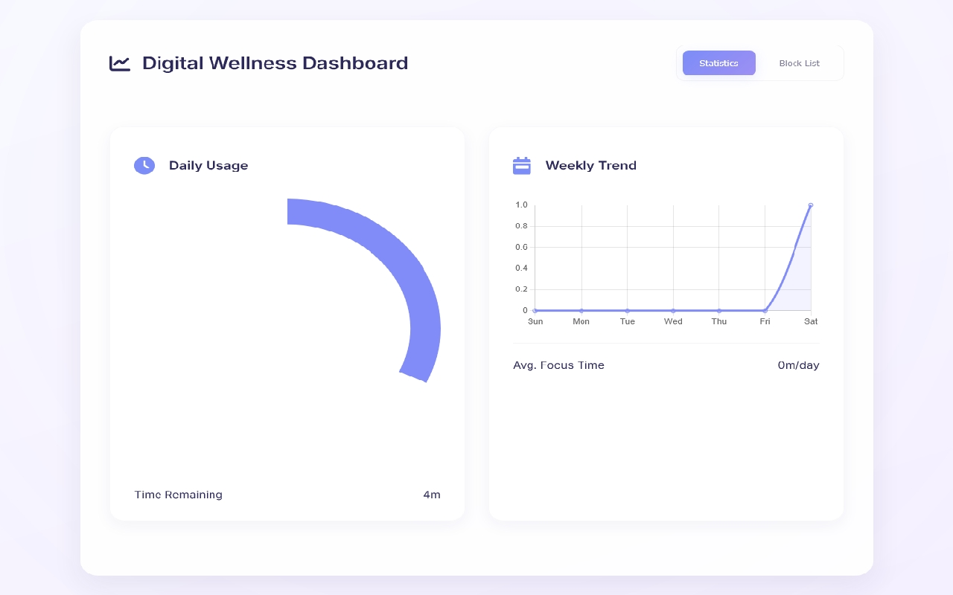This screenshot has height=595, width=953.
Task: Open the Block List tab
Action: pos(799,63)
